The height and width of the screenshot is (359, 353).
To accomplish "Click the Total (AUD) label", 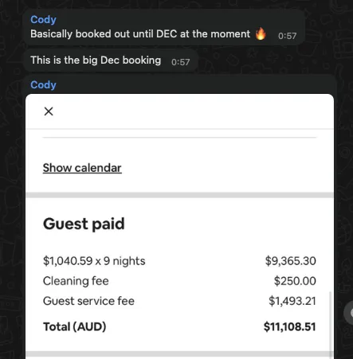I will tap(75, 326).
